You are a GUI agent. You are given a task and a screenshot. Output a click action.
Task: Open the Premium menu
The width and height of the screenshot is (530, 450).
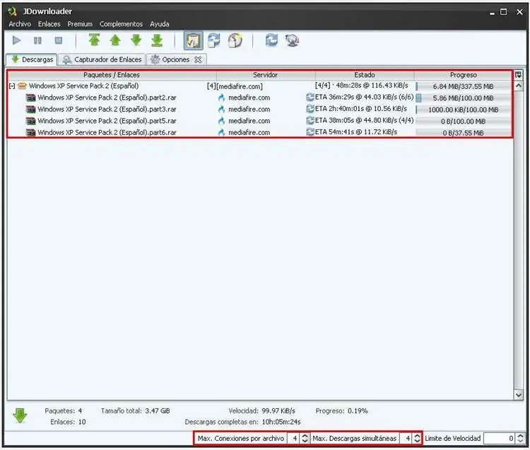click(80, 24)
